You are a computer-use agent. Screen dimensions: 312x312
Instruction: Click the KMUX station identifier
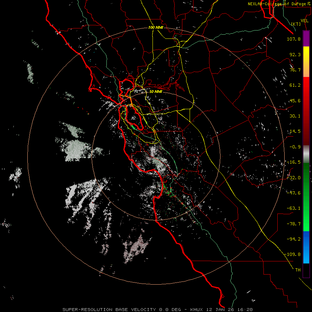pyautogui.click(x=197, y=310)
